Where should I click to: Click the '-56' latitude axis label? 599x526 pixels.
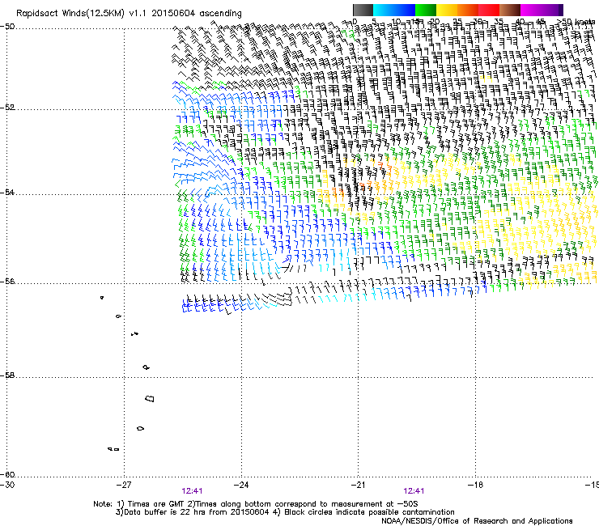(7, 281)
